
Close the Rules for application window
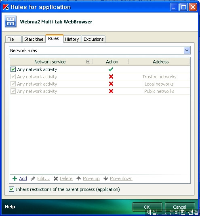click(193, 7)
